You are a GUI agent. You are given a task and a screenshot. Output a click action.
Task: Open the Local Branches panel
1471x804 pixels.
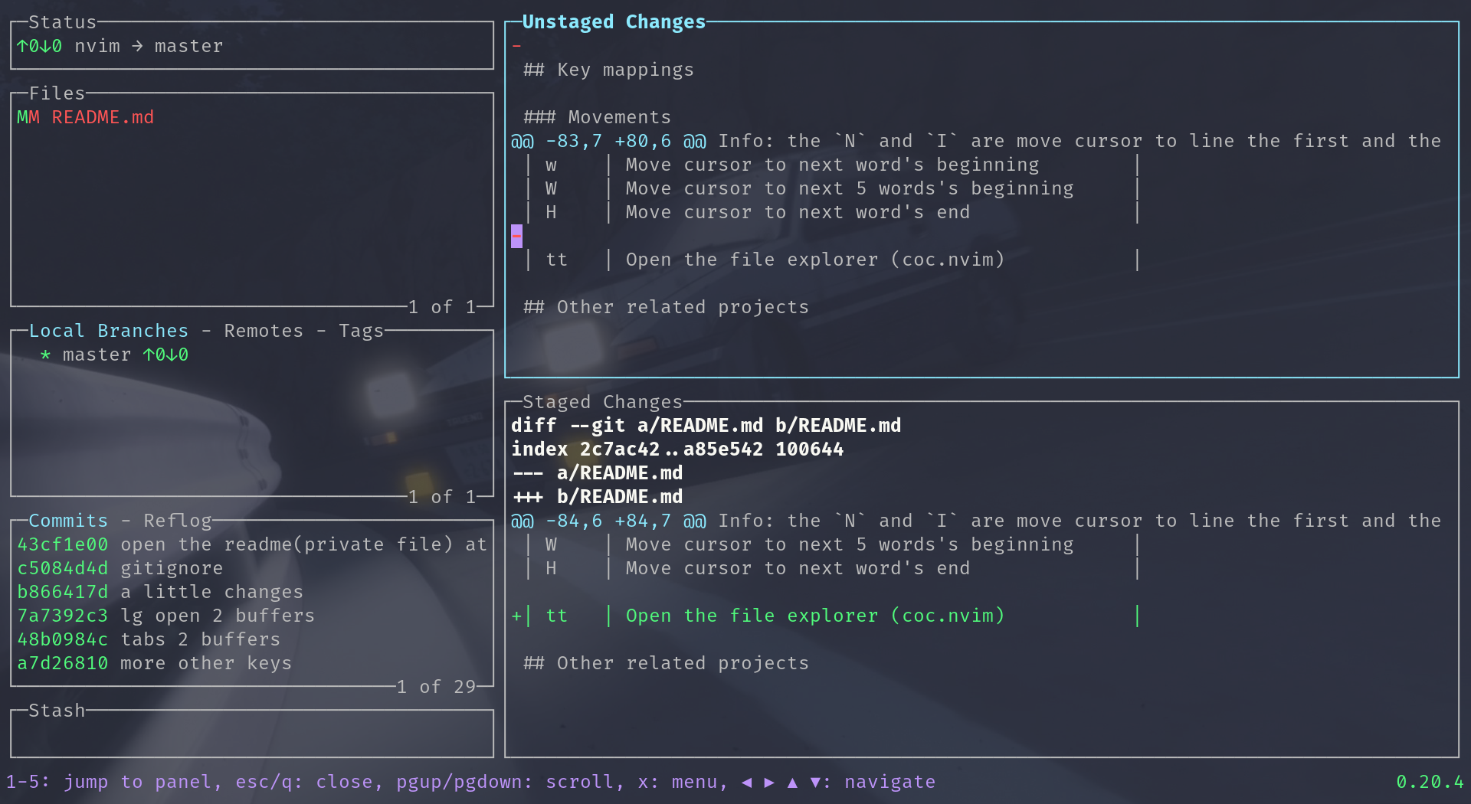point(108,330)
